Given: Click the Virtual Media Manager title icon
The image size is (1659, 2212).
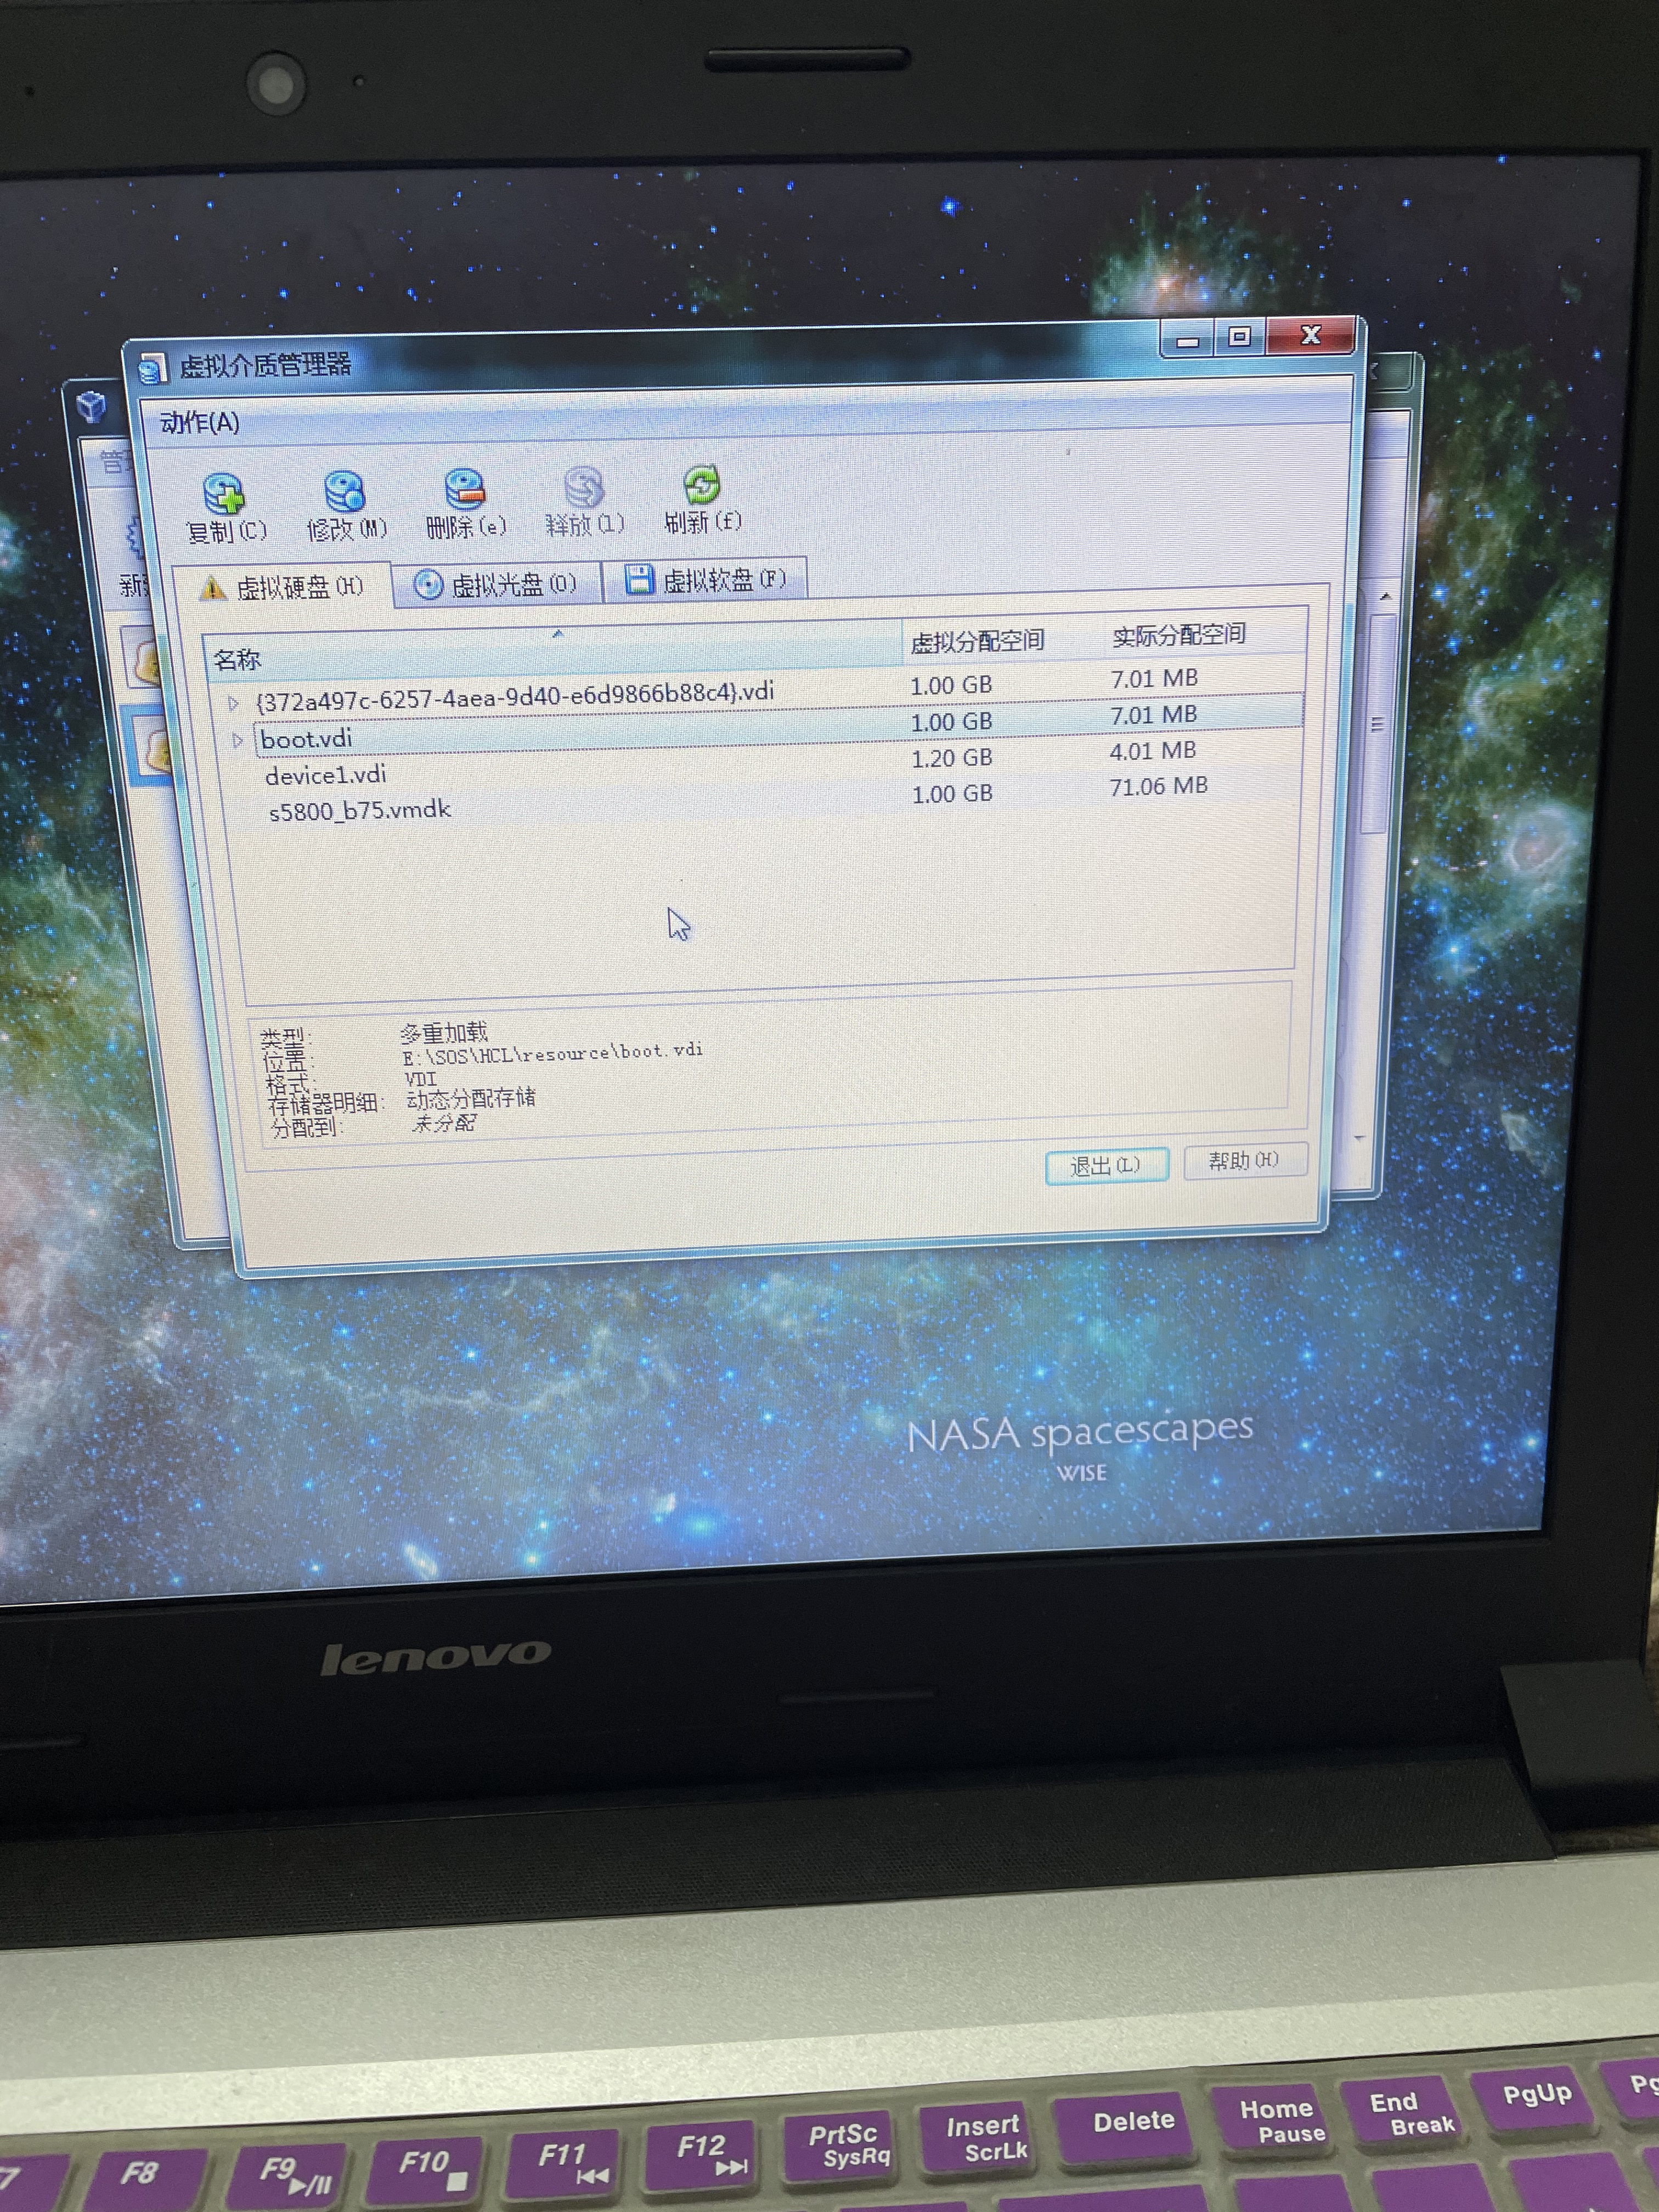Looking at the screenshot, I should (x=153, y=369).
